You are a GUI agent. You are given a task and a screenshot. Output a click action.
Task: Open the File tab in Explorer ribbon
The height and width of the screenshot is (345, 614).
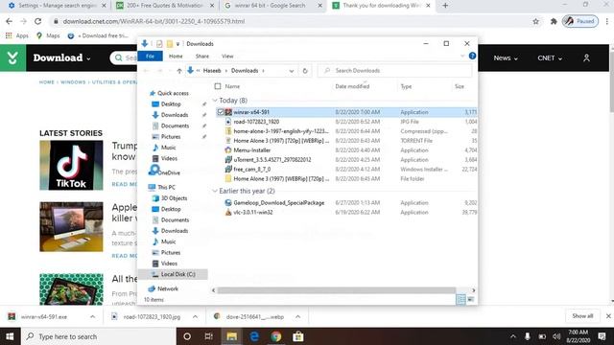[150, 57]
